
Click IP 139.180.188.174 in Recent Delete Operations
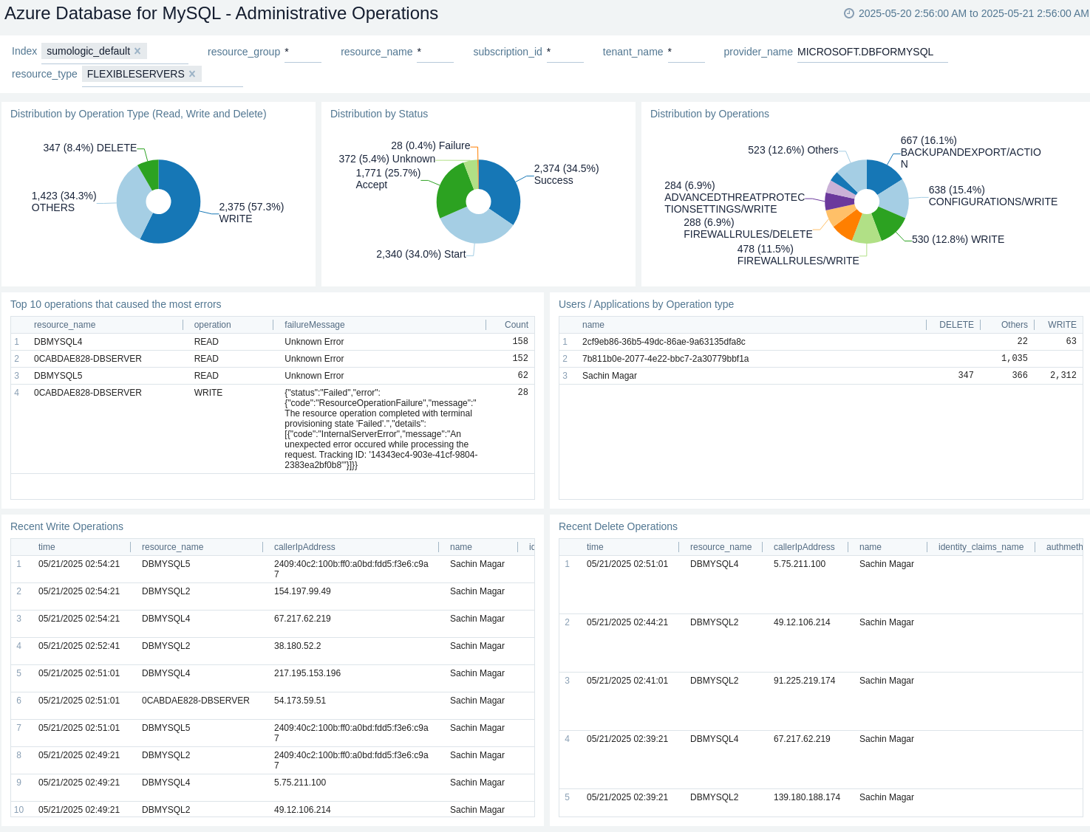tap(807, 797)
